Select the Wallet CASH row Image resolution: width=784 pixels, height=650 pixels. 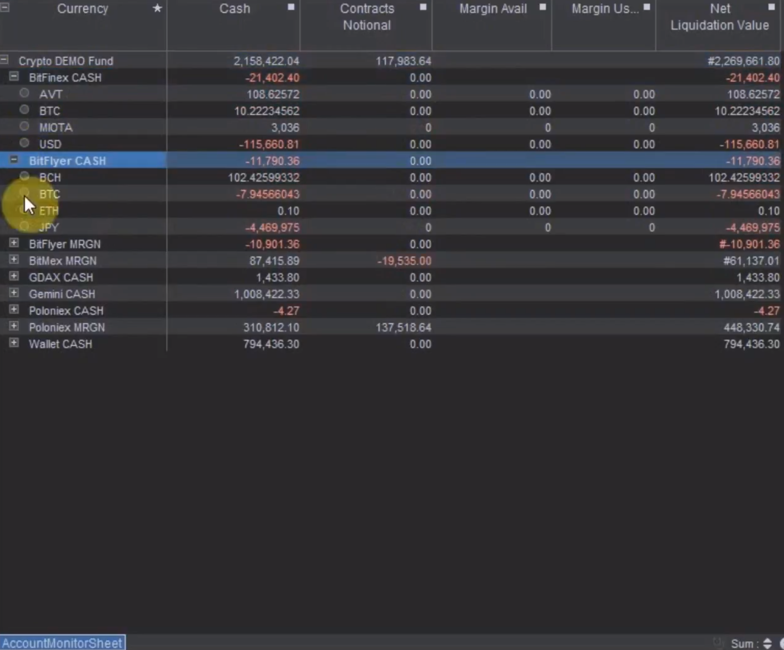(60, 344)
